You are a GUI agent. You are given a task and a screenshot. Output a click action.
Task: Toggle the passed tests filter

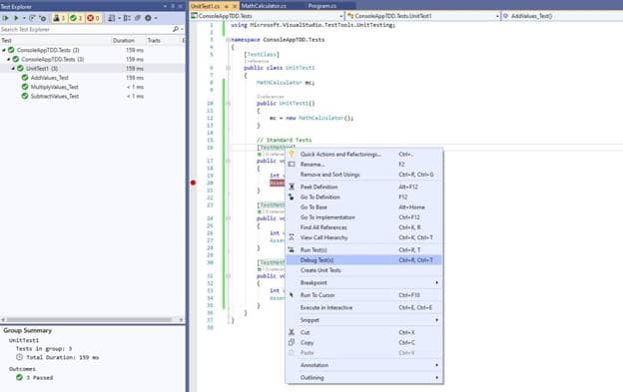tap(76, 18)
